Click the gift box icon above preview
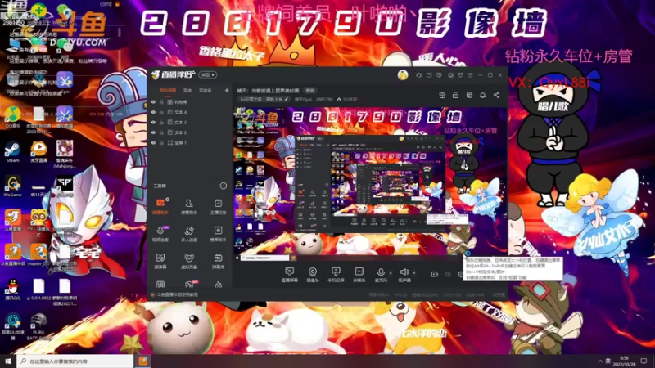Screen dimensions: 655x368 (442, 95)
